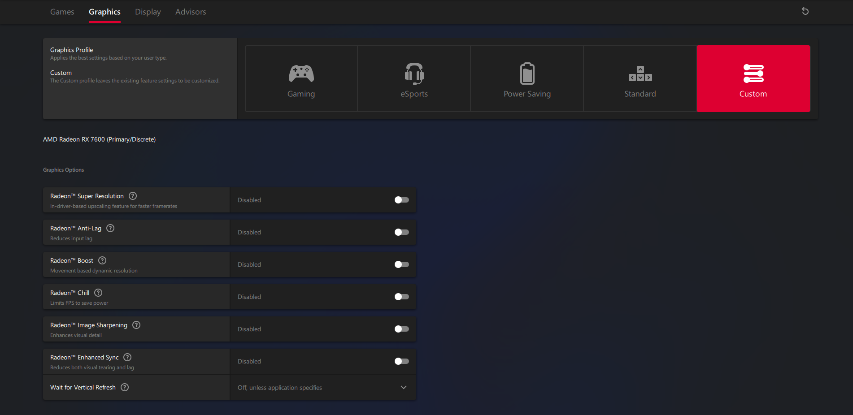This screenshot has width=853, height=415.
Task: Click the Disabled status for Super Resolution
Action: tap(249, 200)
